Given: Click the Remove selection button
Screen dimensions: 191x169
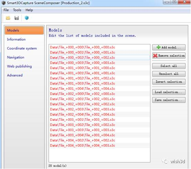Looking at the screenshot, I should tap(169, 56).
